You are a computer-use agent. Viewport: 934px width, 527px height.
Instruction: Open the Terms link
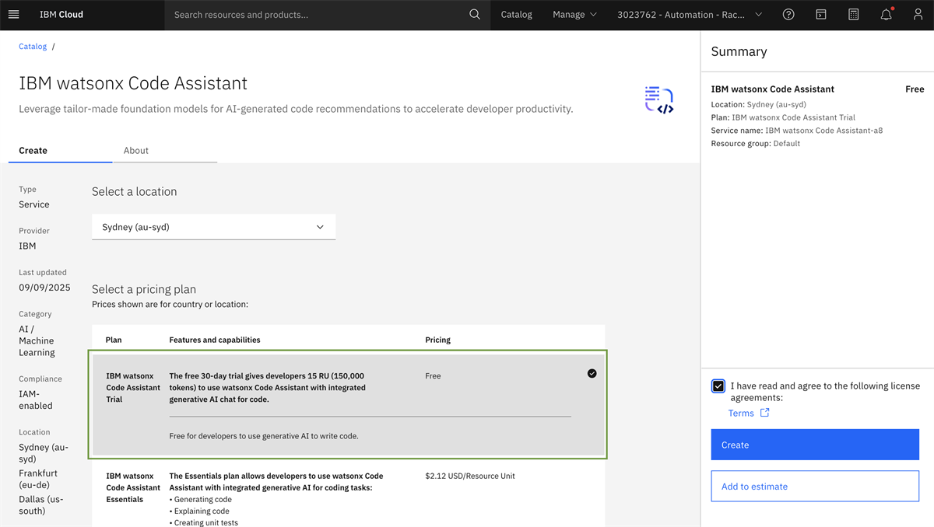[741, 413]
